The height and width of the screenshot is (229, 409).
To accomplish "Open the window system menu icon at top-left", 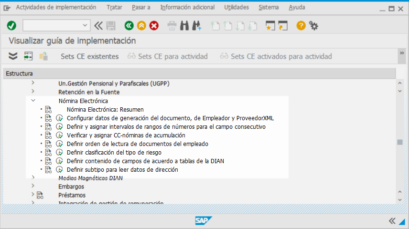I will (x=7, y=8).
